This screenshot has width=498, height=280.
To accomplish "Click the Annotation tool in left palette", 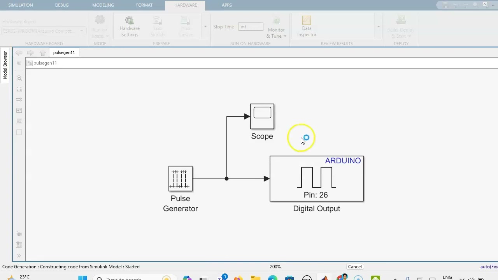I will [19, 110].
